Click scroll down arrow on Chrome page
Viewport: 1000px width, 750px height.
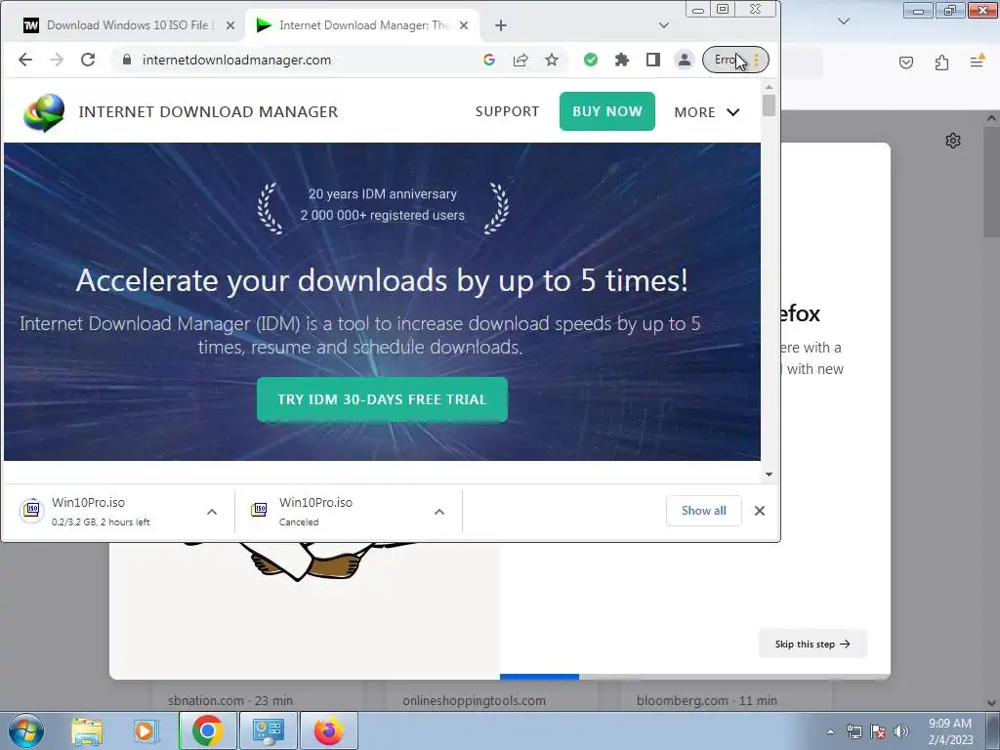[x=769, y=475]
